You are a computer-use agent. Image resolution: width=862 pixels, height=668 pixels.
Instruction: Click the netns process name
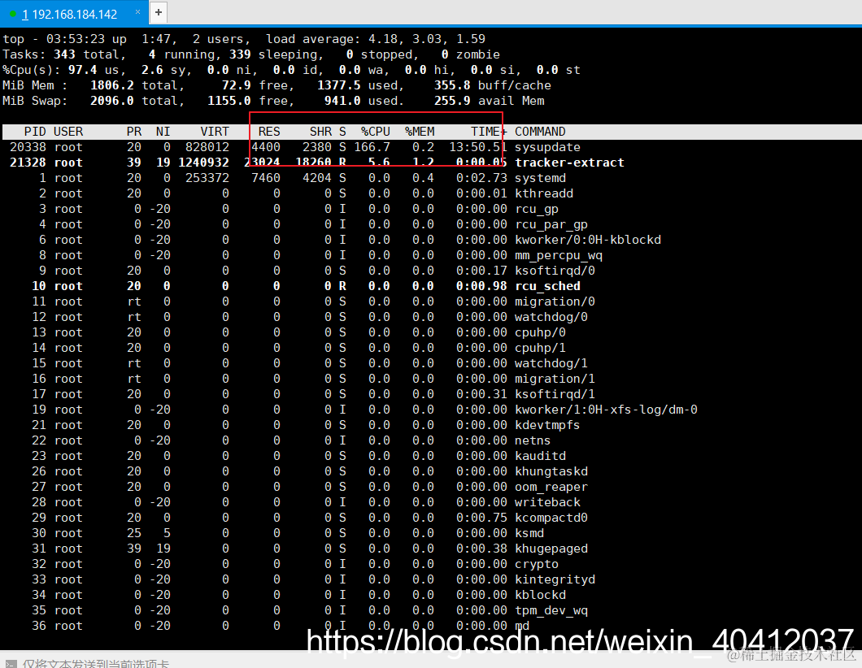pyautogui.click(x=533, y=440)
